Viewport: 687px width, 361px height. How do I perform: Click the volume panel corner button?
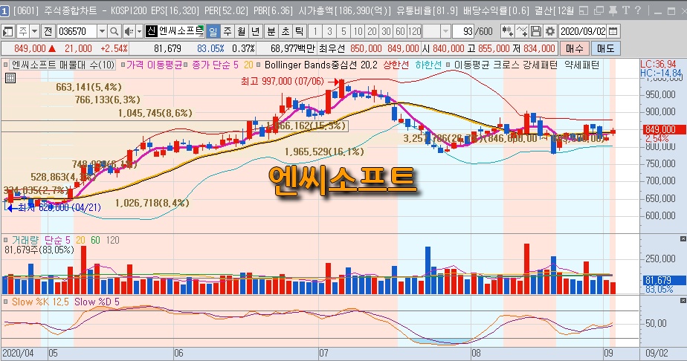pyautogui.click(x=683, y=239)
